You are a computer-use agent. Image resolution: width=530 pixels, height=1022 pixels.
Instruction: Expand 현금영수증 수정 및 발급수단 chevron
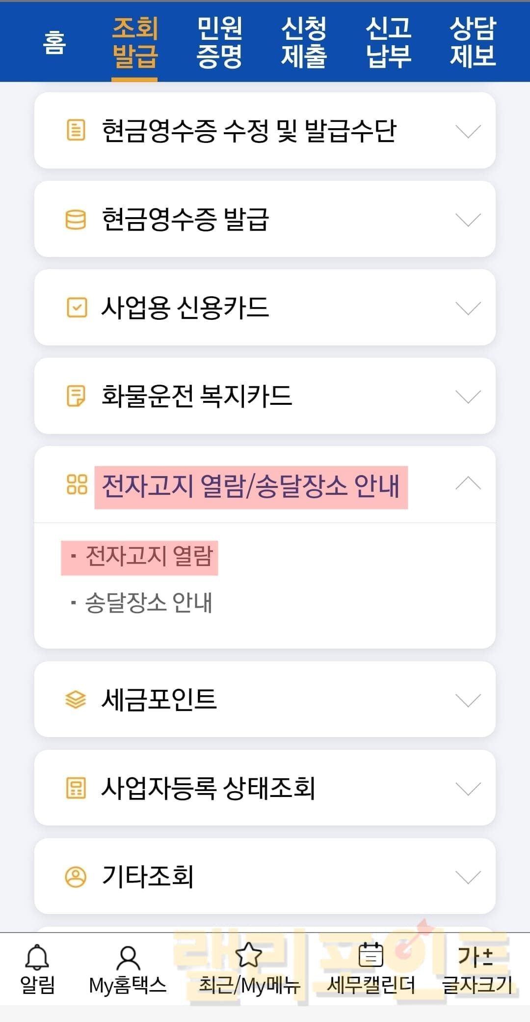(468, 131)
